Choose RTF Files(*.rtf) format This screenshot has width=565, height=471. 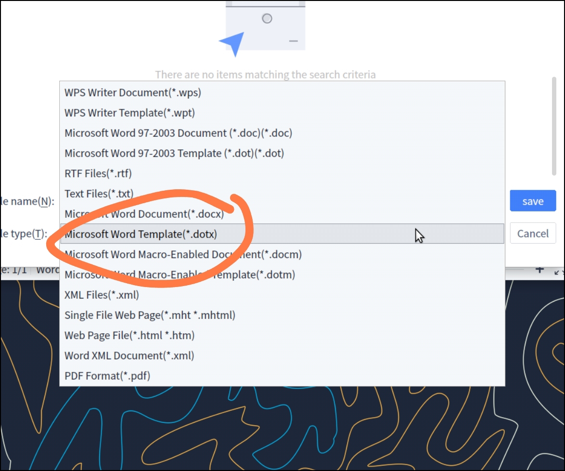(282, 173)
